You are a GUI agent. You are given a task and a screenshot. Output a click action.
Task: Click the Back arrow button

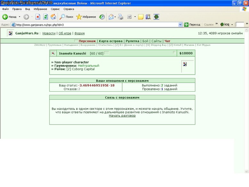click(x=5, y=17)
